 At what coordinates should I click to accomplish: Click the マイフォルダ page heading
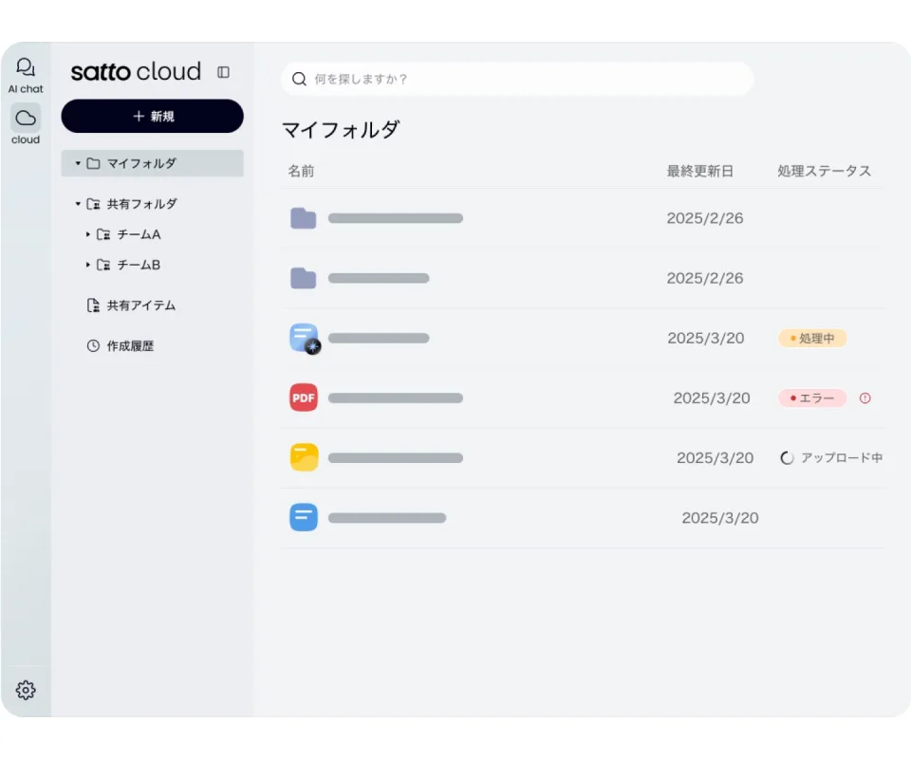[x=341, y=129]
